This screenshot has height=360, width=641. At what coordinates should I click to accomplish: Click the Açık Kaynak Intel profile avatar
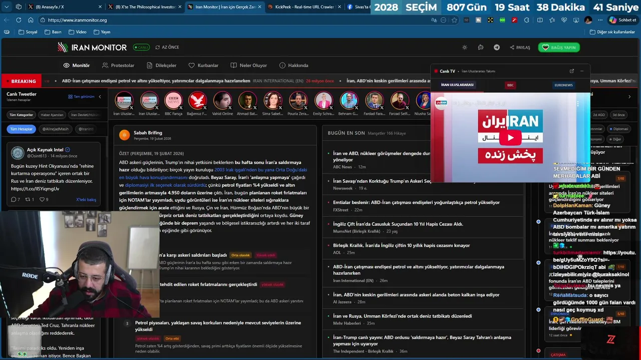[18, 152]
